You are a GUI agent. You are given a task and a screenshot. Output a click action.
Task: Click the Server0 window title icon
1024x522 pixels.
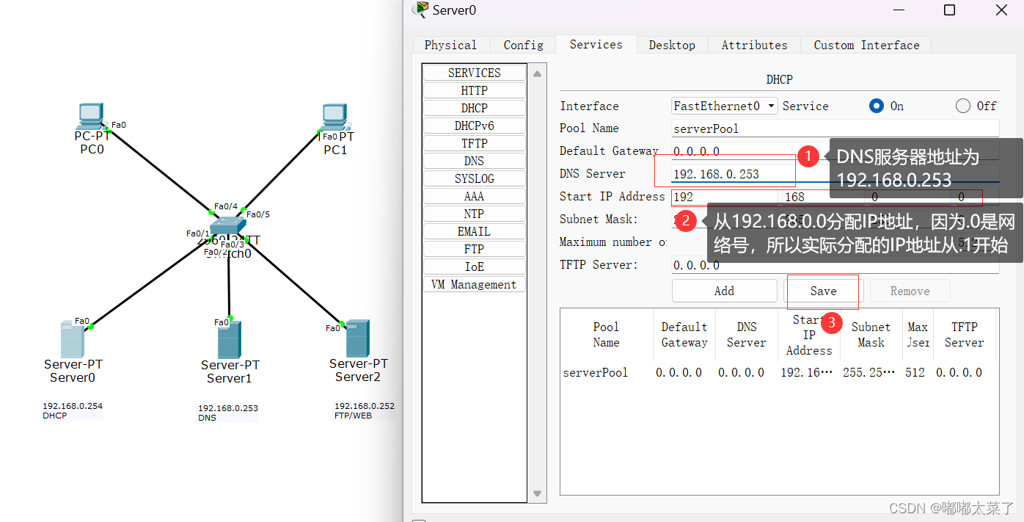pyautogui.click(x=421, y=10)
